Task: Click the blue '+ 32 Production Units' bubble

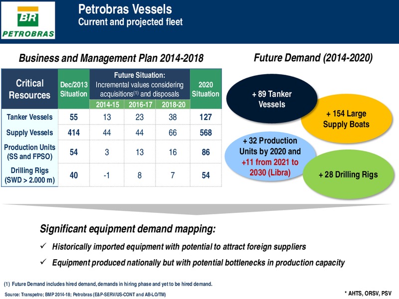Action: (x=270, y=156)
